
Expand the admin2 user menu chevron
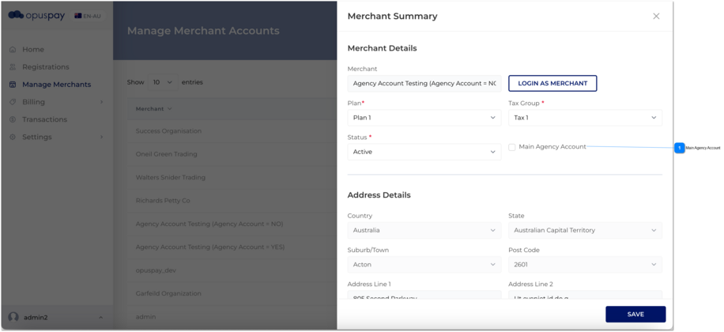(x=100, y=318)
